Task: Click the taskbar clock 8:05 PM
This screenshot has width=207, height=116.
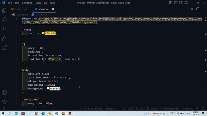Action: pos(195,113)
